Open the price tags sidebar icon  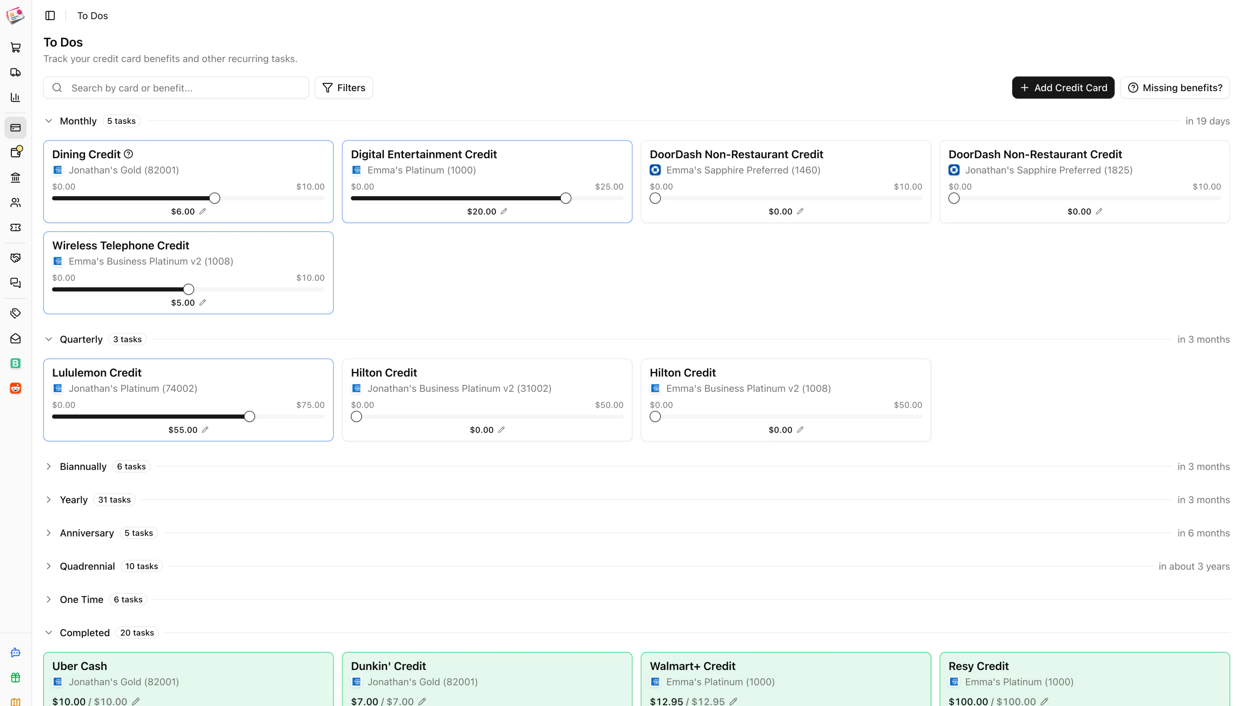pos(15,313)
